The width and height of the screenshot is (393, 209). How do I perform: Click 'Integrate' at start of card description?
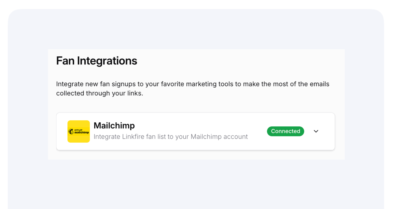tap(107, 137)
